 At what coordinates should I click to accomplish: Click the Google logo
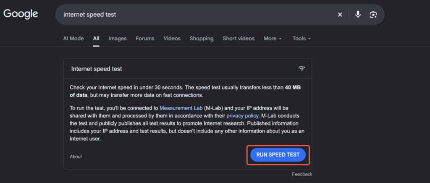21,14
